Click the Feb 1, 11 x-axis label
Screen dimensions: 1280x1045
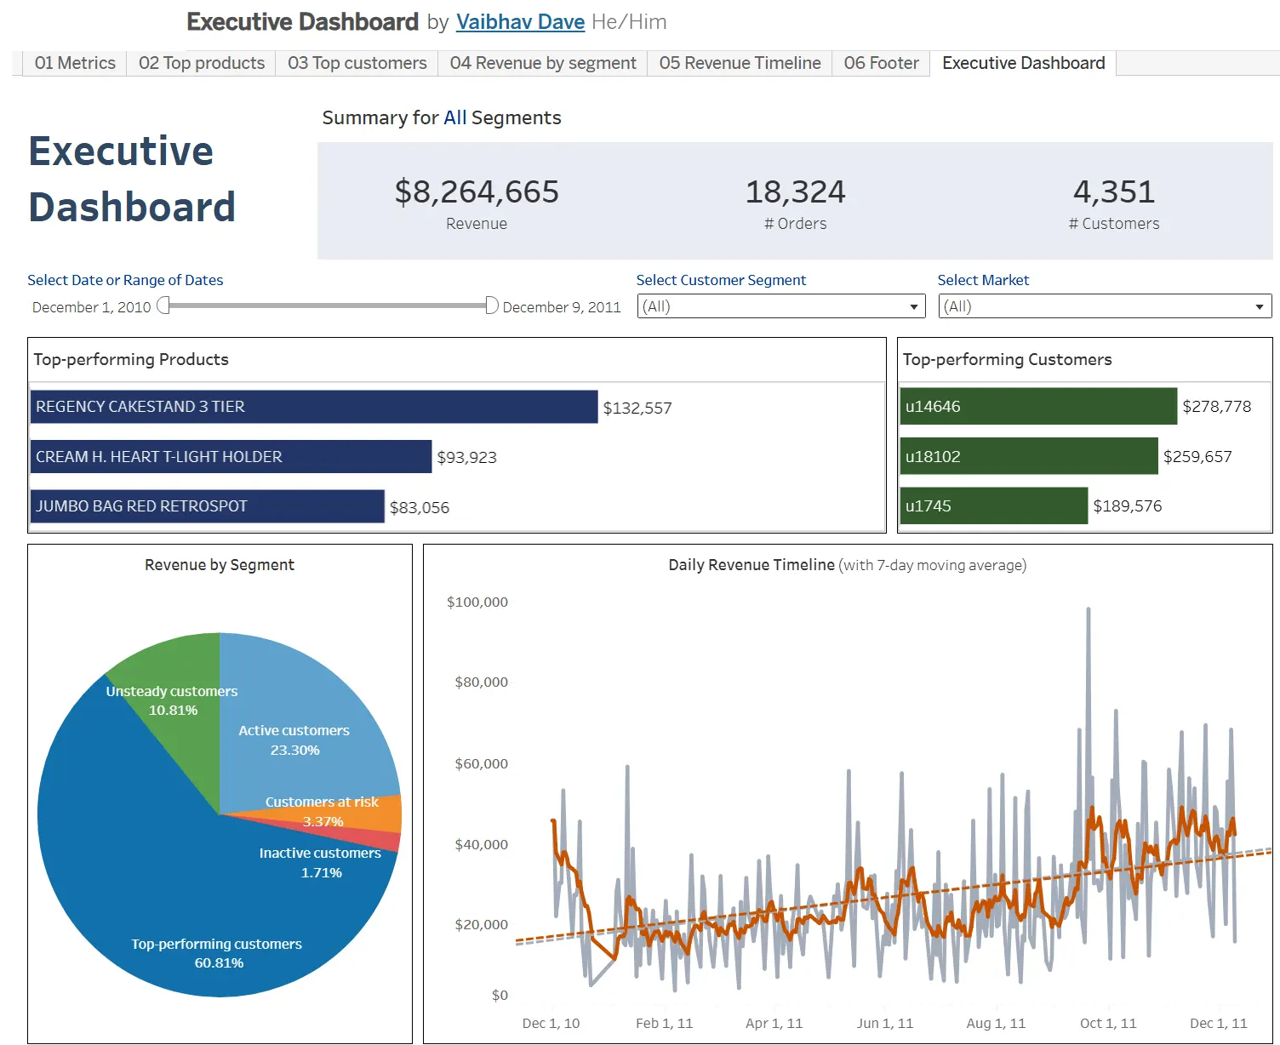pyautogui.click(x=665, y=1024)
